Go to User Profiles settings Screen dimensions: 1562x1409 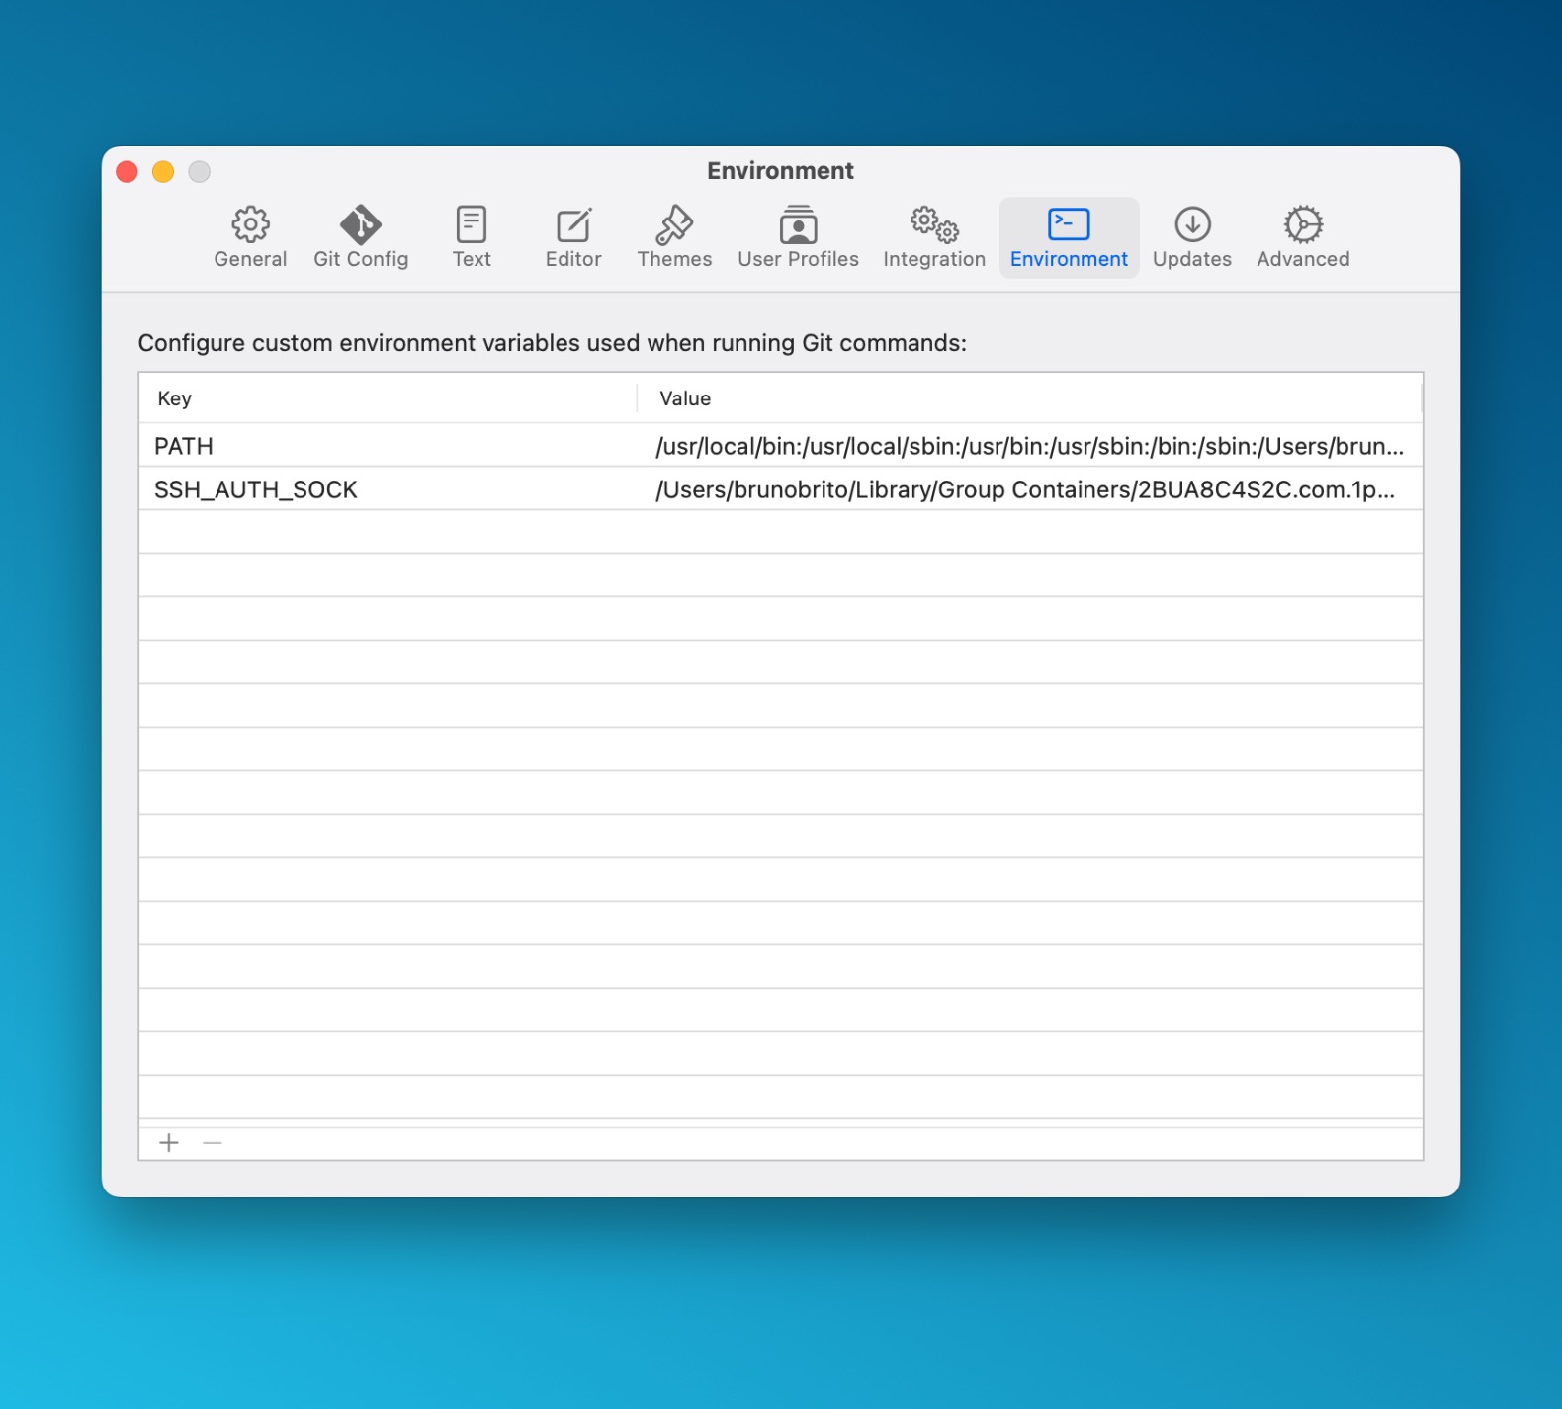[798, 237]
